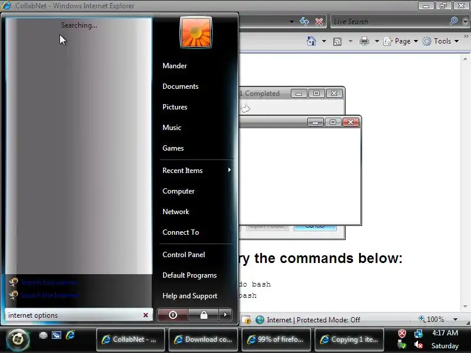Click the Show Desktop quick launch icon
The image size is (471, 353).
(x=43, y=335)
